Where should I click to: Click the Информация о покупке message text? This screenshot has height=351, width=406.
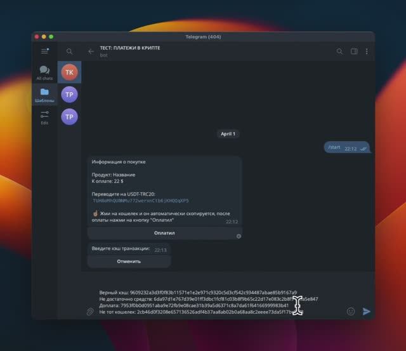(x=119, y=162)
